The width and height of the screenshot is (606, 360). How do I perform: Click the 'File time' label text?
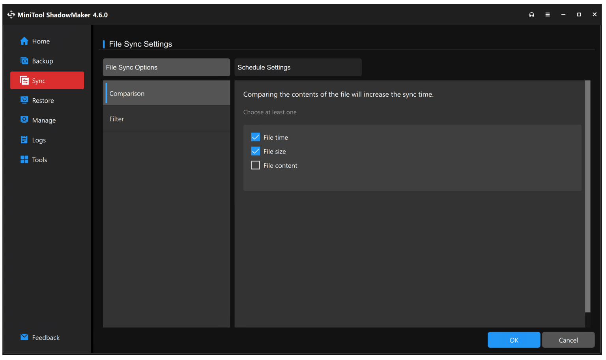(276, 137)
